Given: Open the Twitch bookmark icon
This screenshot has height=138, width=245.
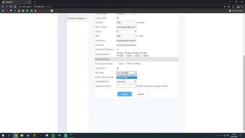Looking at the screenshot, I should [x=11, y=11].
